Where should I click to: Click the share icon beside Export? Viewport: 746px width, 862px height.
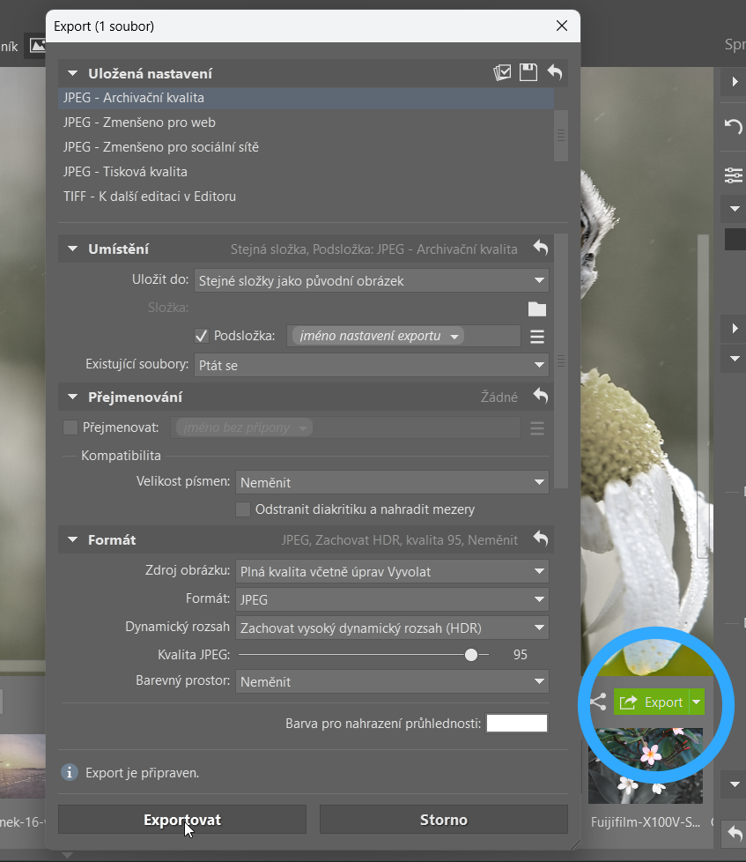coord(597,702)
